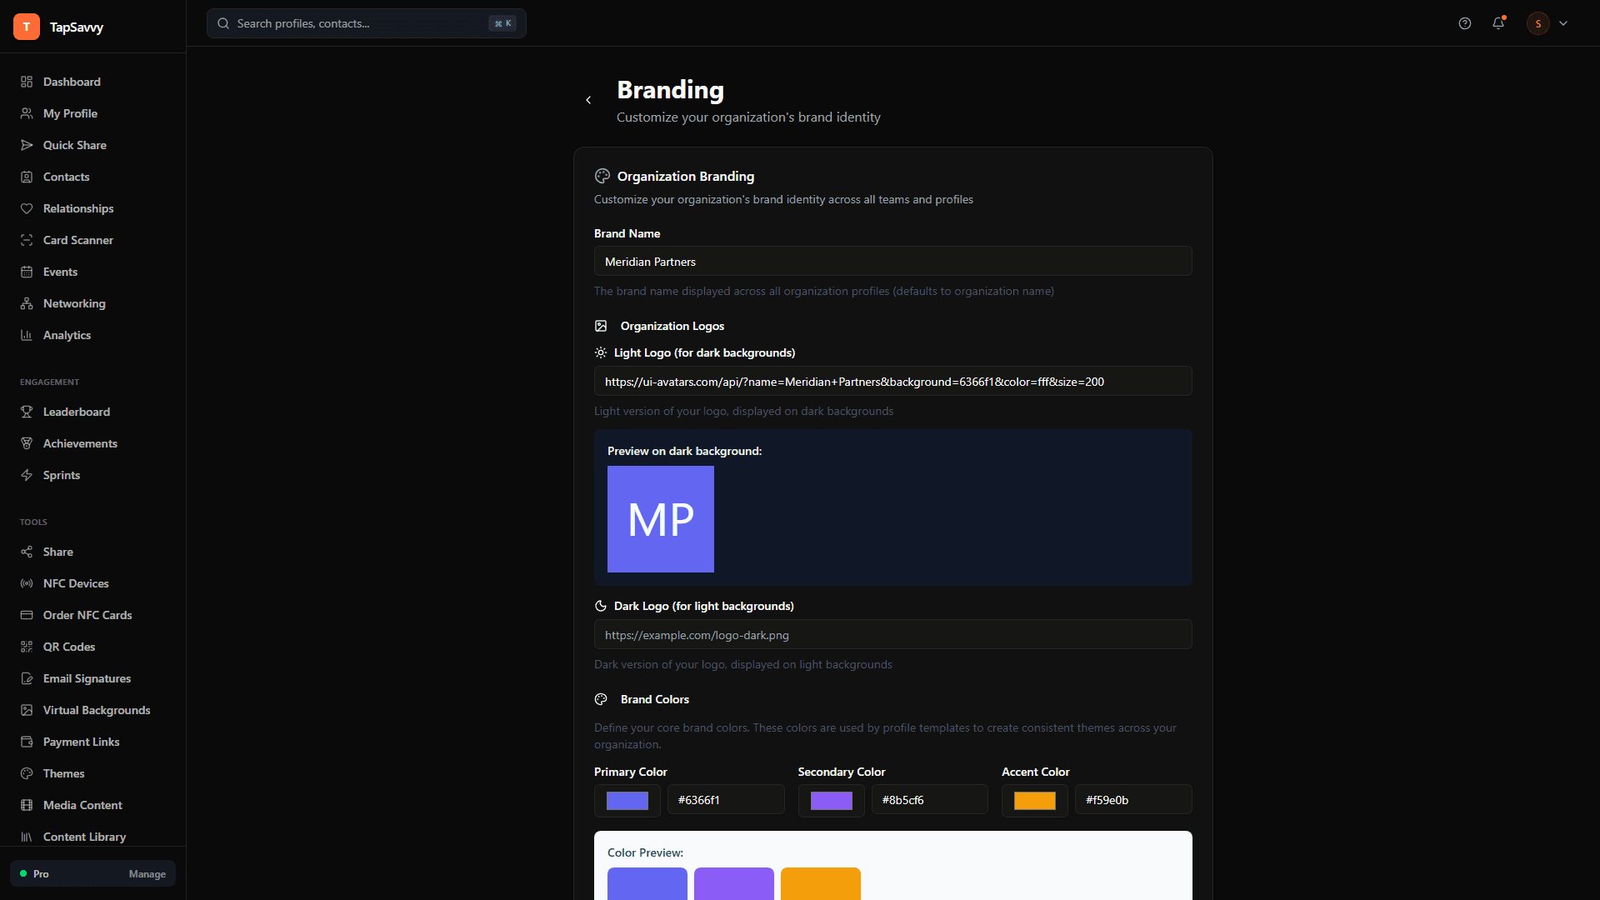1600x900 pixels.
Task: Open the help icon in the top bar
Action: (1464, 23)
